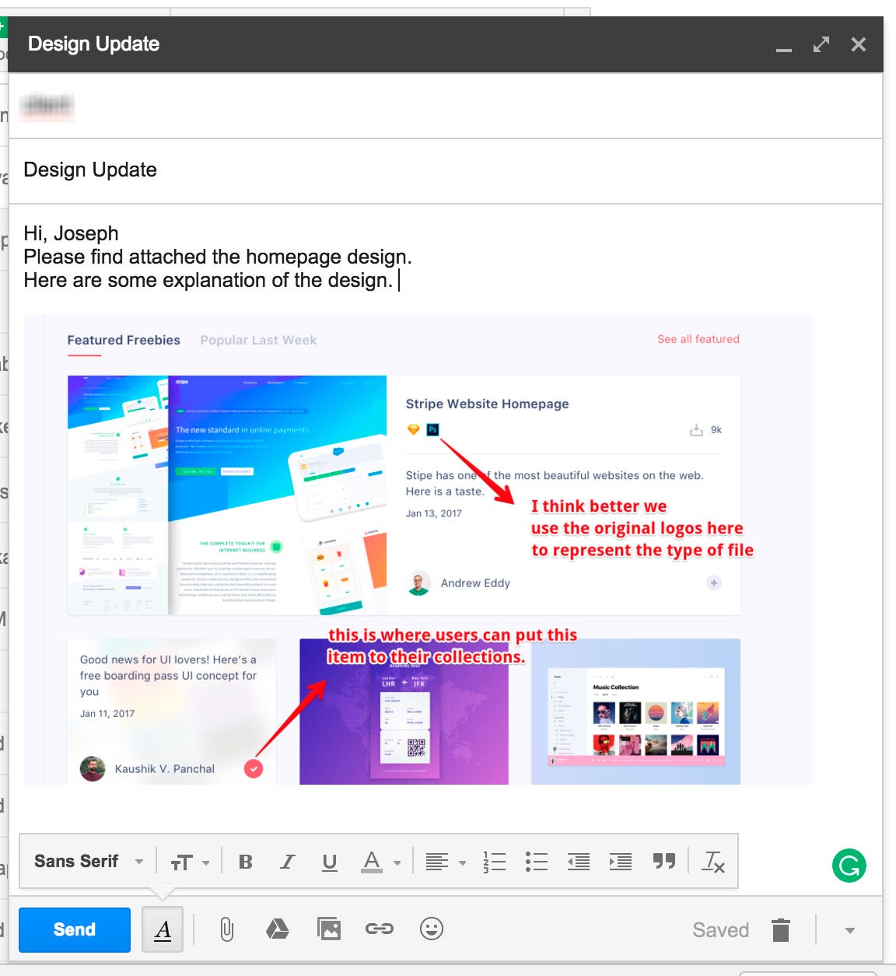
Task: Open the Sans Serif font dropdown
Action: pos(89,862)
